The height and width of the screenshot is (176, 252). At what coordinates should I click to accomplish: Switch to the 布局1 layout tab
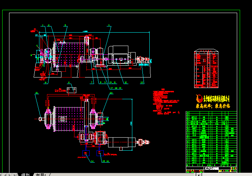click(x=41, y=175)
